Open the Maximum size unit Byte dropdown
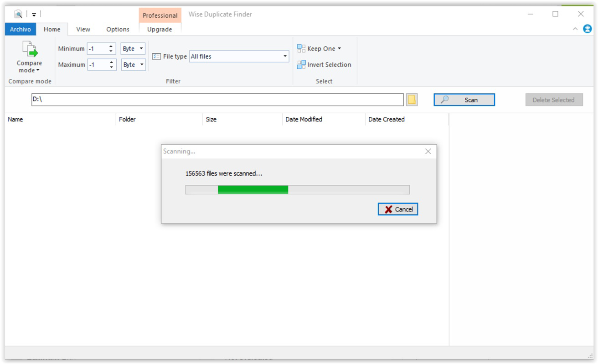This screenshot has width=598, height=364. (x=134, y=65)
